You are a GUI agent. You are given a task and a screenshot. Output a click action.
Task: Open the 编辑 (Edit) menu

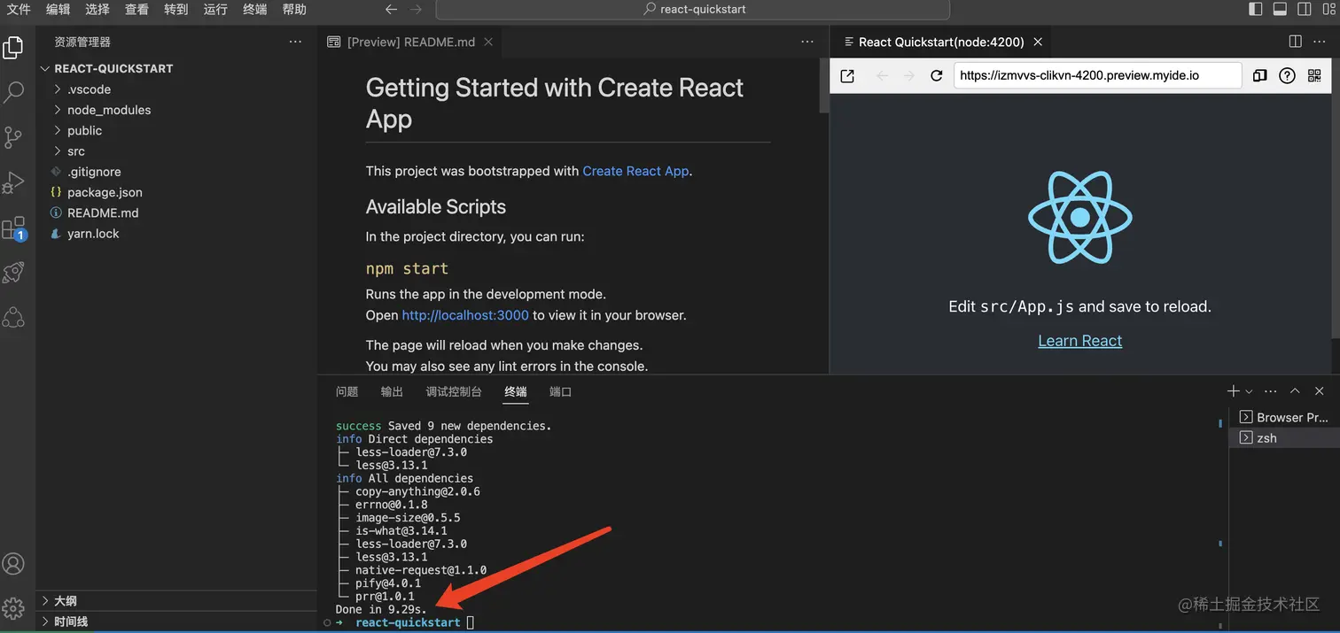pos(58,10)
